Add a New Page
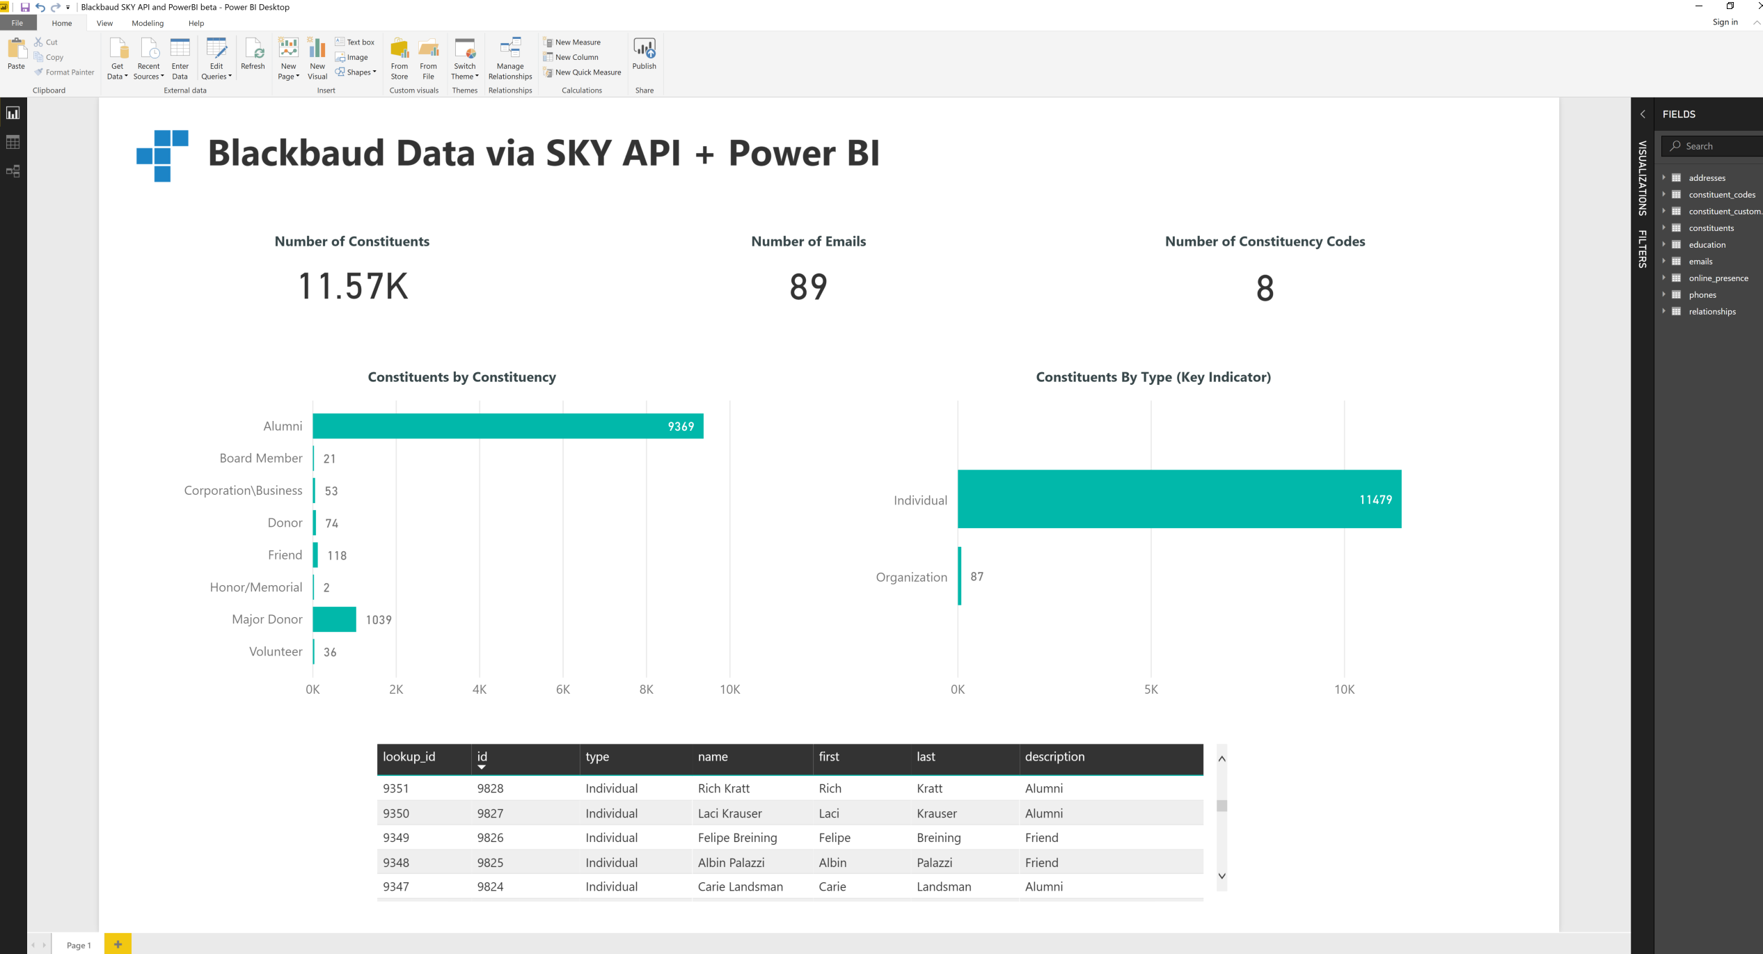The height and width of the screenshot is (954, 1763). pos(288,58)
